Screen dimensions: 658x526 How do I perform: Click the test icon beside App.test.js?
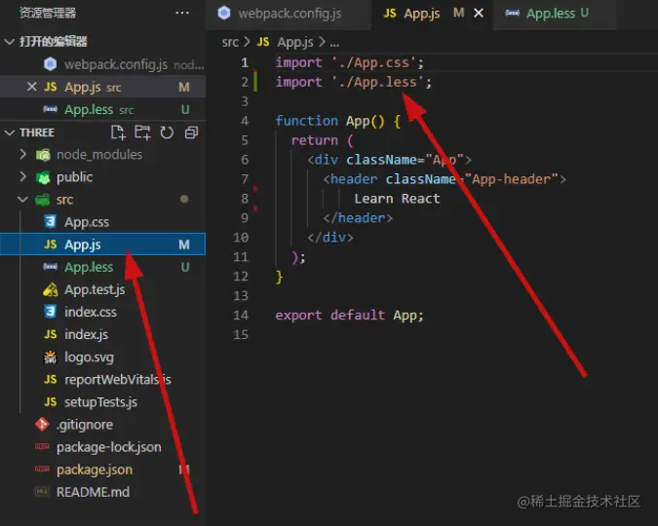click(51, 289)
